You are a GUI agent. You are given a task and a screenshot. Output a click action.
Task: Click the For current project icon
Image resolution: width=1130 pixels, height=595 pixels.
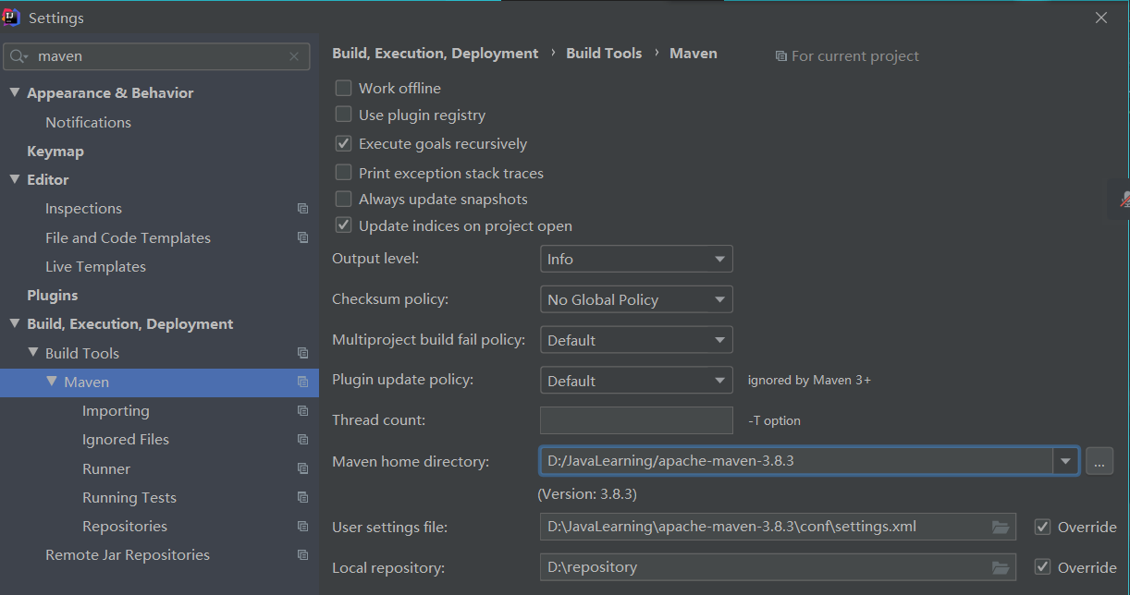click(781, 56)
